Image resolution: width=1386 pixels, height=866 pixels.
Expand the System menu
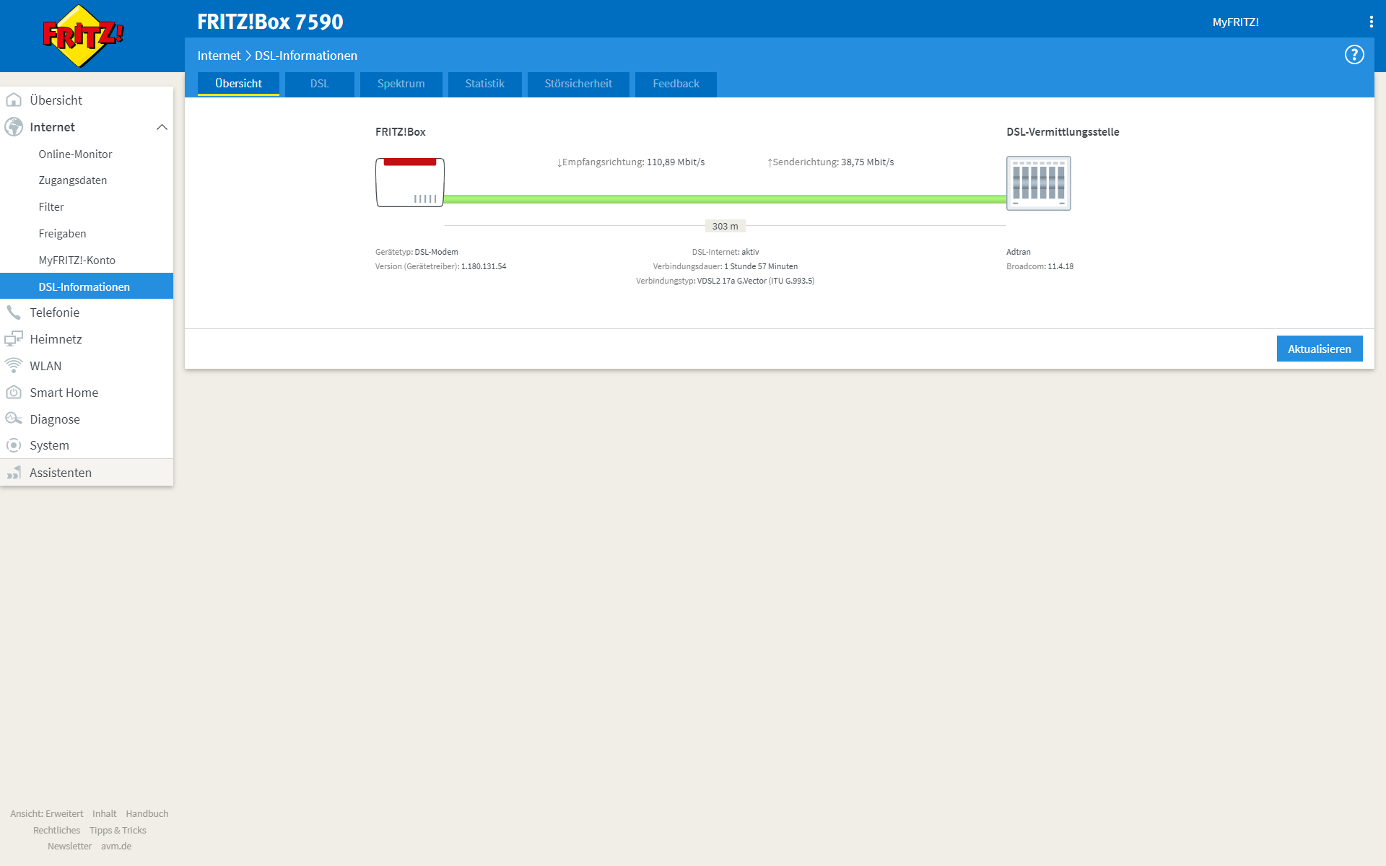click(x=49, y=445)
